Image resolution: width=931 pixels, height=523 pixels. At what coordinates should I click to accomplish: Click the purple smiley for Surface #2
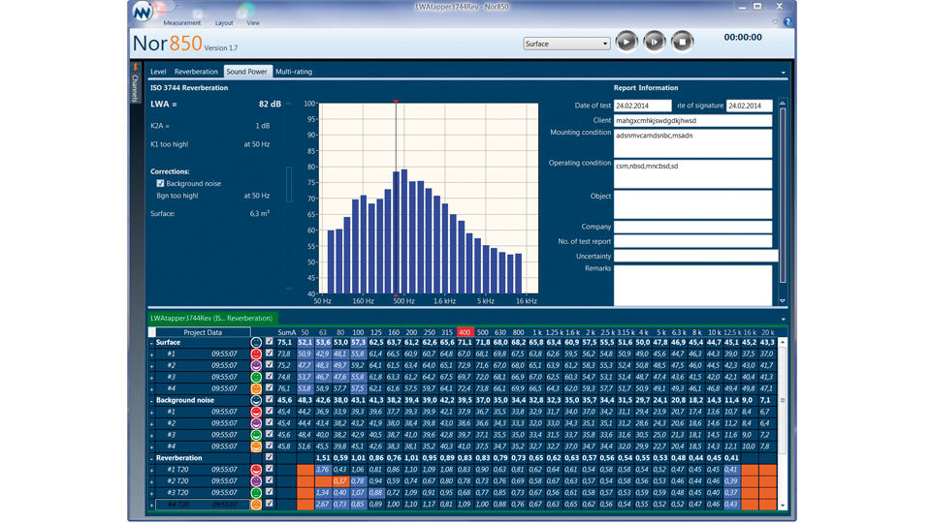click(256, 365)
